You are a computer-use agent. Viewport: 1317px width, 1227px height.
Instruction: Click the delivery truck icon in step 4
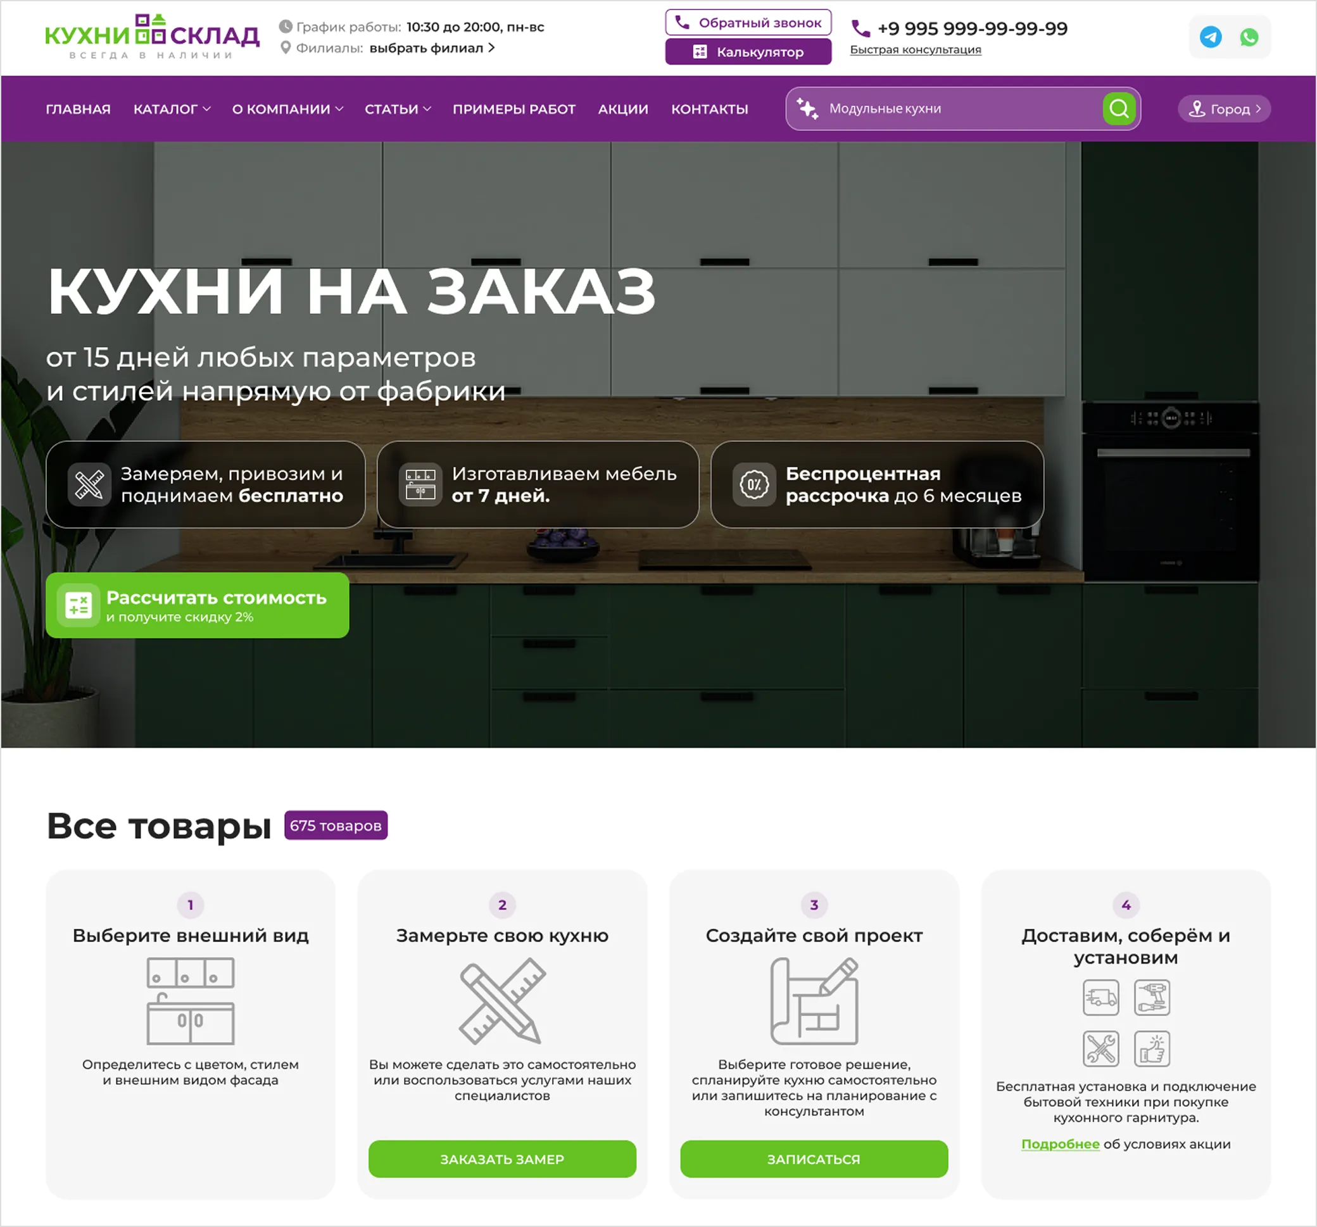[1101, 998]
